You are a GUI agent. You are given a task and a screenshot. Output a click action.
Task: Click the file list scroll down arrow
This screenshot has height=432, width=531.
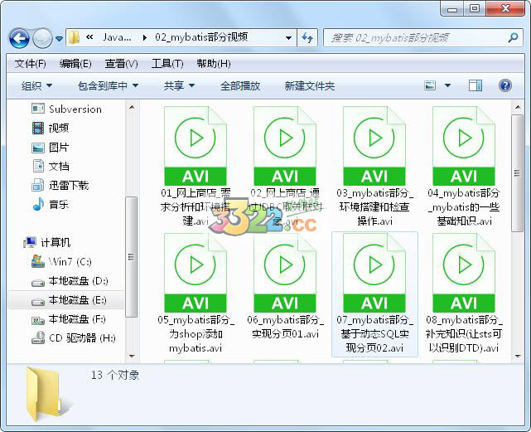[518, 356]
